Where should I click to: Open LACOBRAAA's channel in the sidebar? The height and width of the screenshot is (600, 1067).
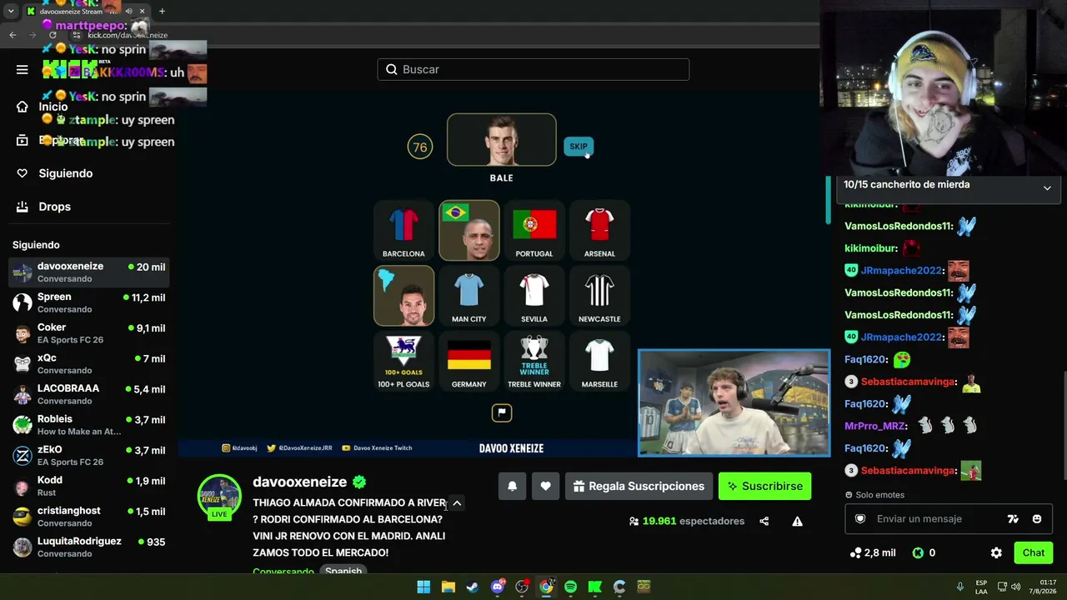(x=88, y=394)
